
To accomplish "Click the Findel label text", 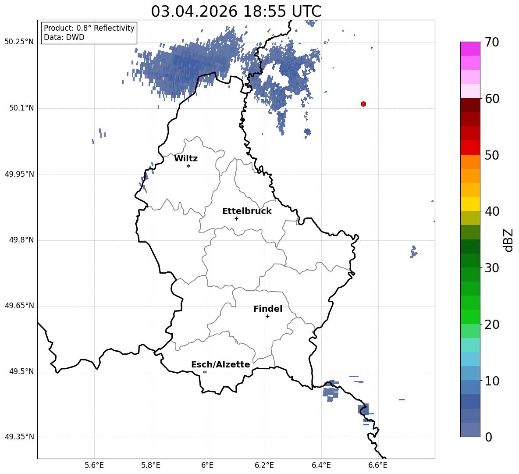I will pyautogui.click(x=268, y=309).
